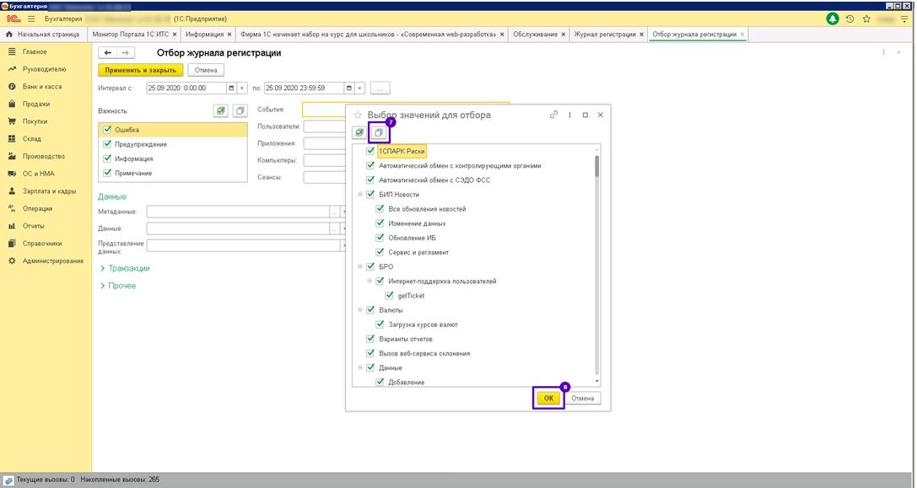
Task: Open the selection dialog more-actions menu
Action: (x=569, y=115)
